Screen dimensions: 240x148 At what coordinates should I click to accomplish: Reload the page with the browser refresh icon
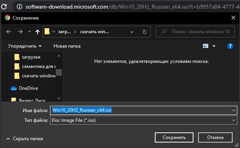point(4,6)
